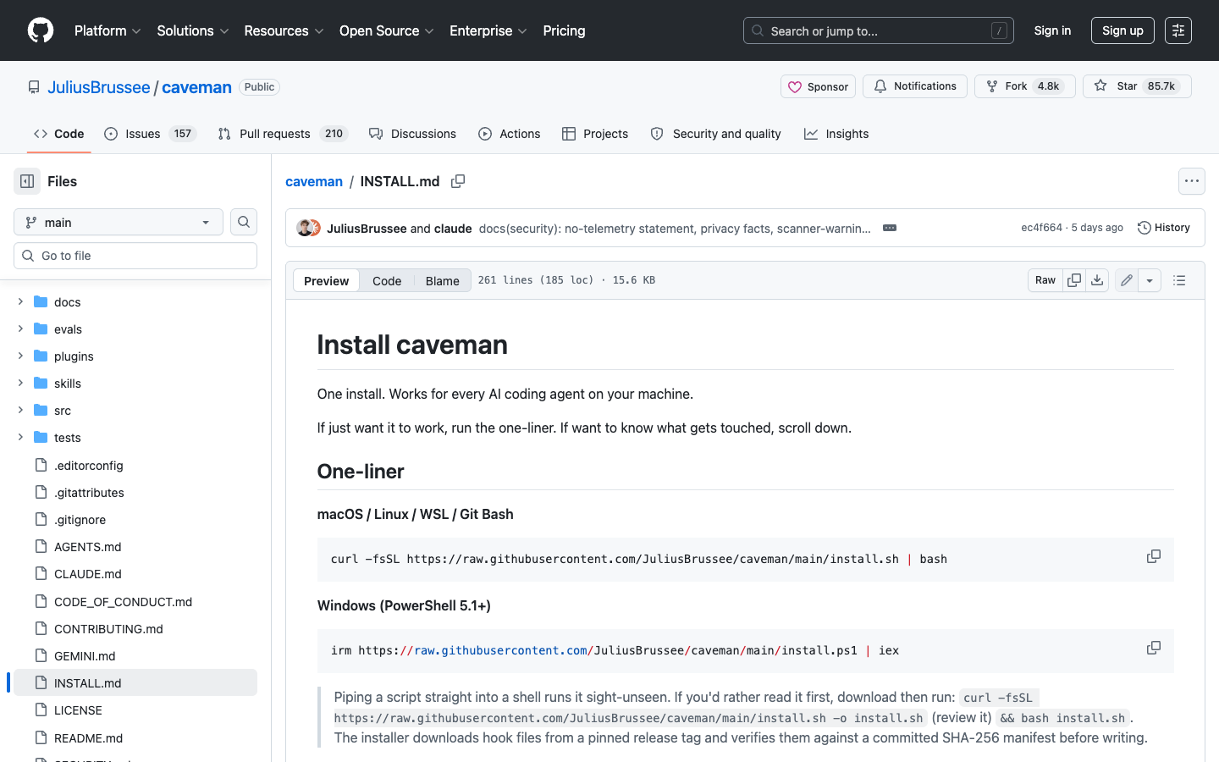The height and width of the screenshot is (762, 1219).
Task: Open the GitHub homepage logo
Action: click(41, 30)
